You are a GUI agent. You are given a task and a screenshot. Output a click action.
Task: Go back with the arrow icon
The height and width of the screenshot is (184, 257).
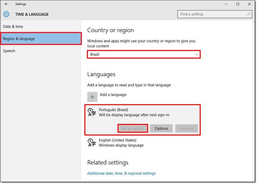(x=6, y=4)
